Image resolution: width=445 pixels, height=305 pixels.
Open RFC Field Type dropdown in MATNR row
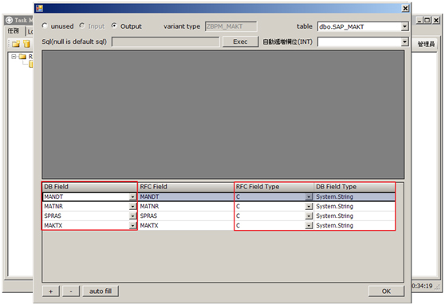(x=309, y=206)
